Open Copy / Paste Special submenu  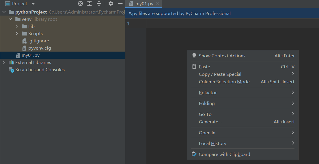pyautogui.click(x=243, y=74)
